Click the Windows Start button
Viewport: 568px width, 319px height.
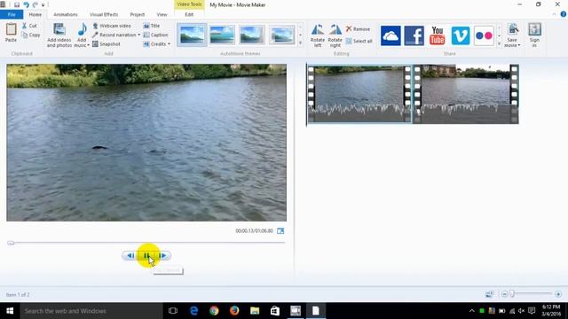pos(10,311)
